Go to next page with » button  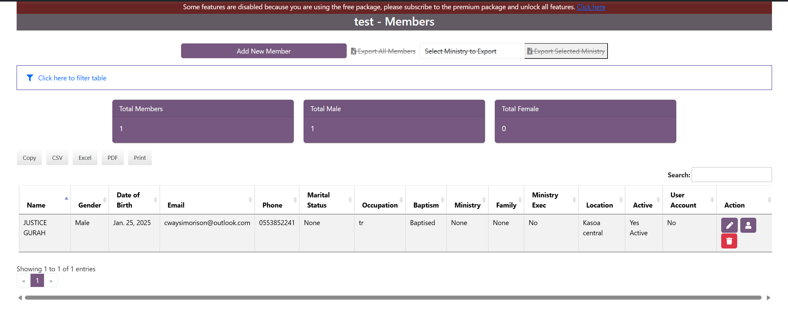tap(51, 281)
